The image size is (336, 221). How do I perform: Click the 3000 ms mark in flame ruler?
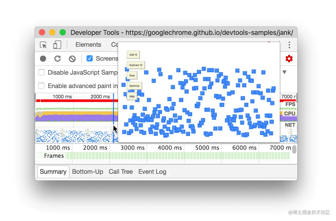(x=133, y=148)
